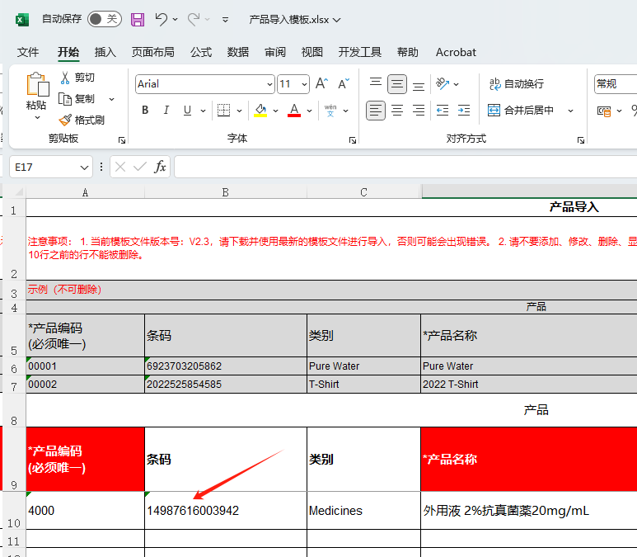The height and width of the screenshot is (557, 637).
Task: Click the fx insert function icon
Action: (160, 167)
